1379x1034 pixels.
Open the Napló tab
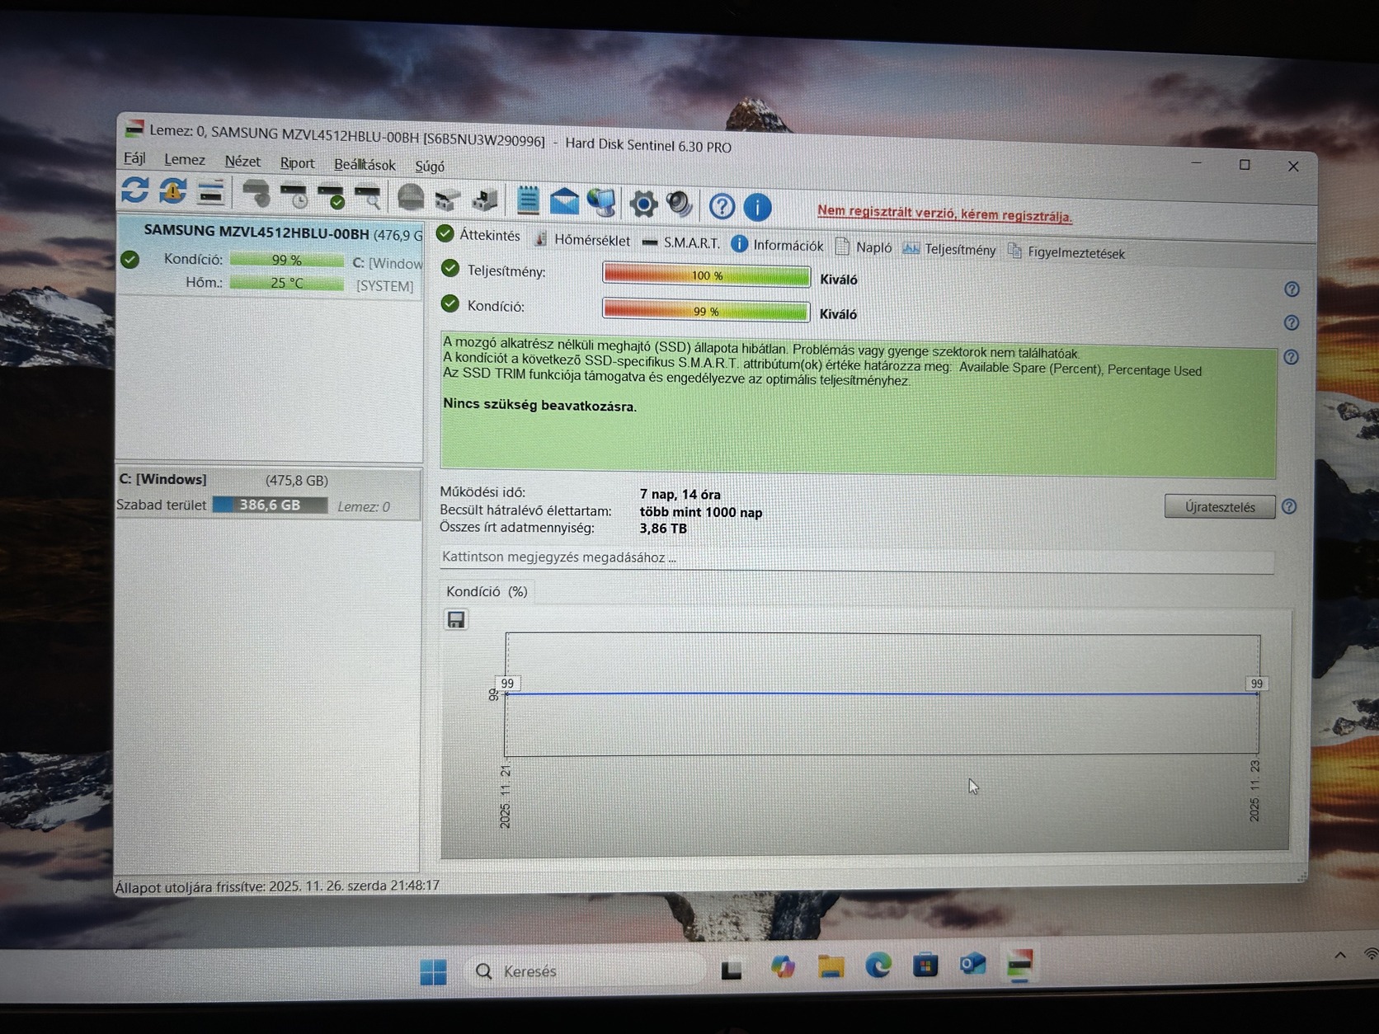(864, 247)
